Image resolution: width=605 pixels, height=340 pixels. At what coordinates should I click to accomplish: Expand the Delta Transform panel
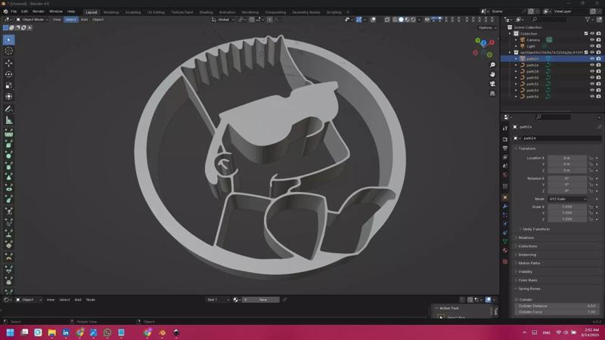[x=536, y=229]
